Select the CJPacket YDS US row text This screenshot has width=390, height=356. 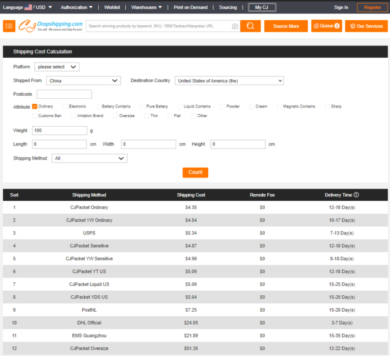coord(89,297)
